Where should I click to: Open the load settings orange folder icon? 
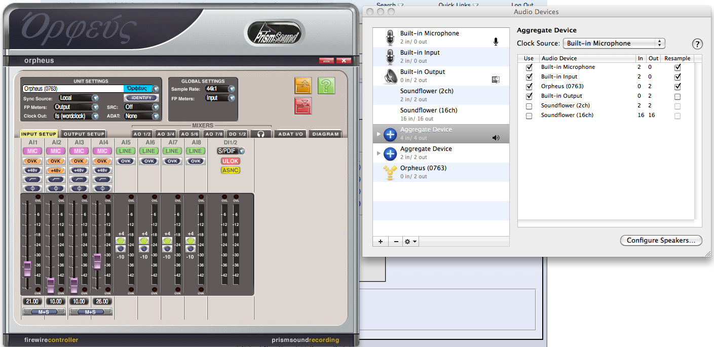click(303, 86)
